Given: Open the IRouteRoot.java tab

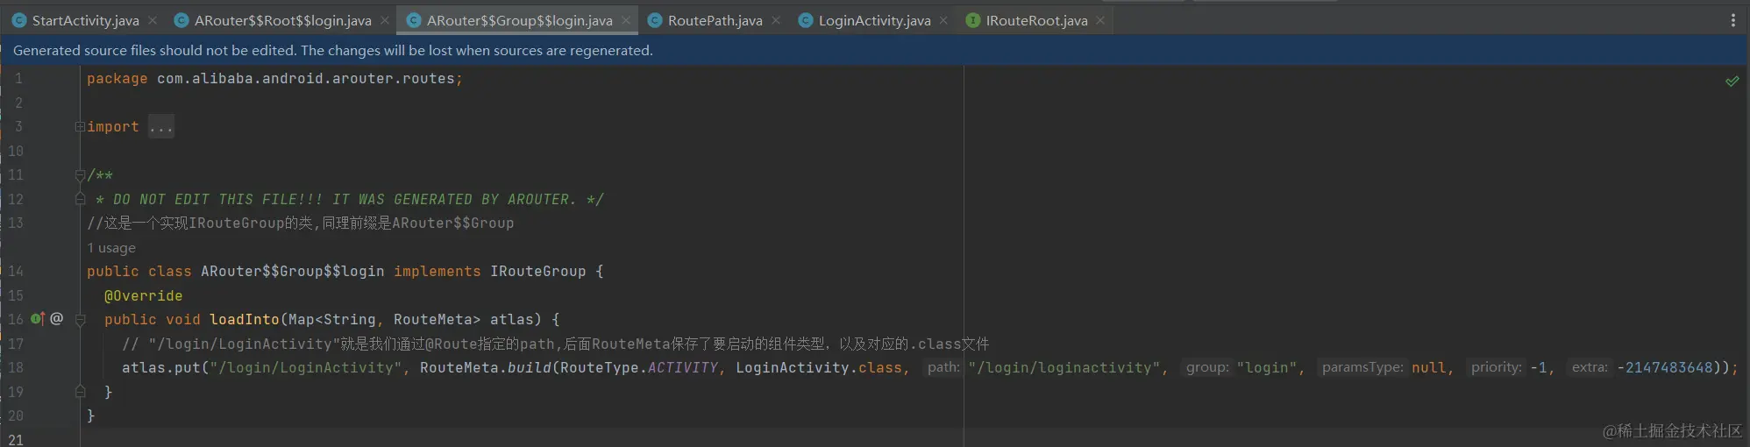Looking at the screenshot, I should (1036, 20).
